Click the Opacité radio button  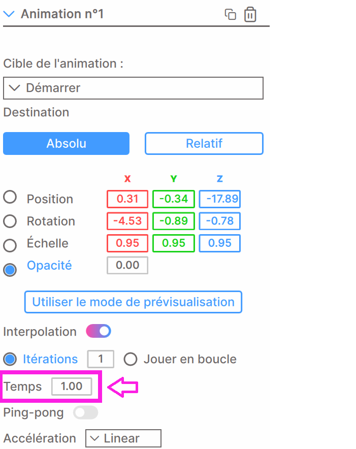tap(10, 270)
